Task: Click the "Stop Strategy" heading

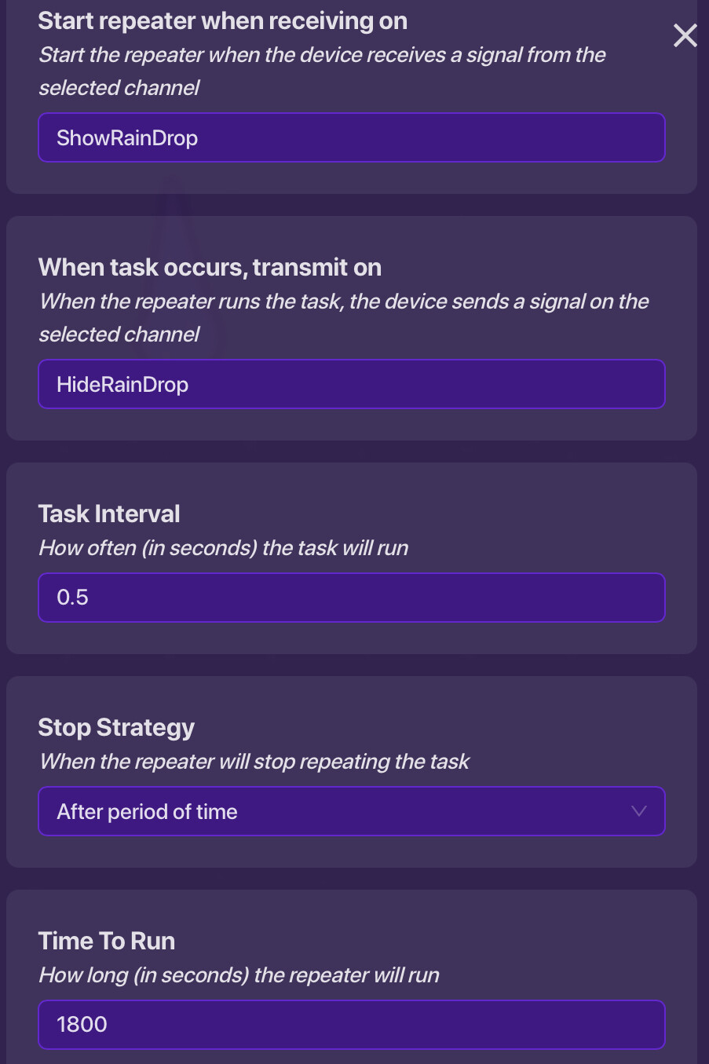Action: point(116,728)
